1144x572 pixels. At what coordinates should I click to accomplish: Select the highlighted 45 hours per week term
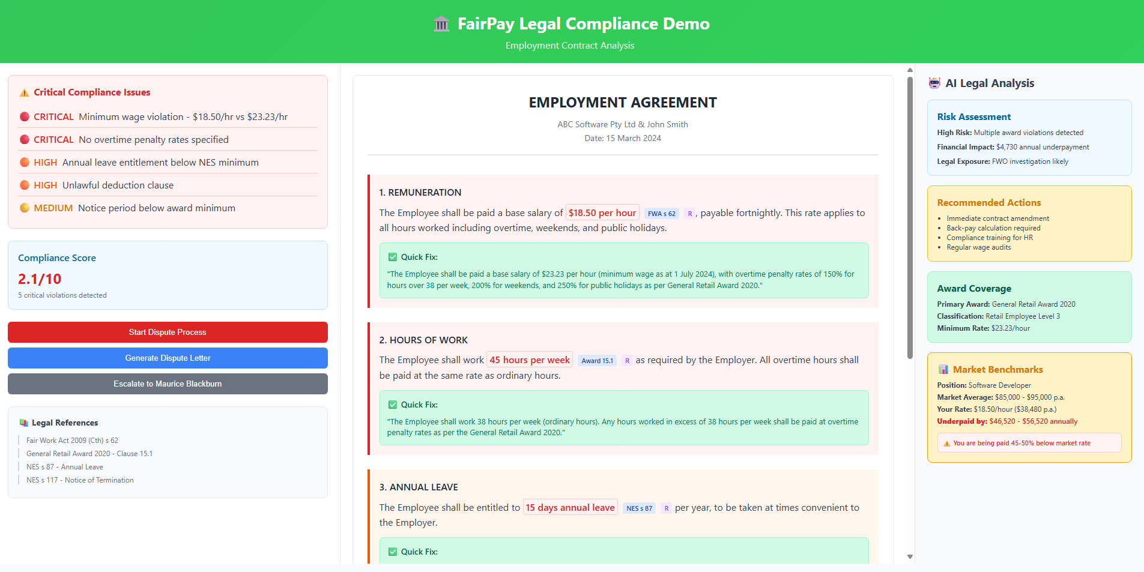(x=530, y=360)
